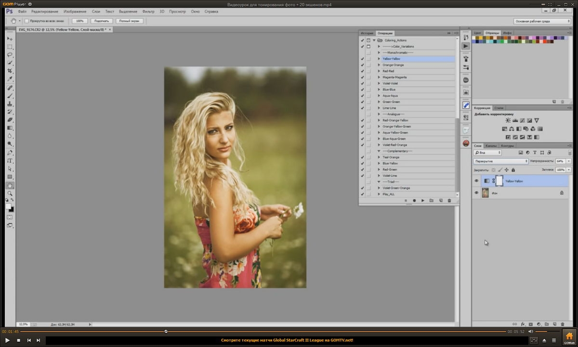
Task: Open the 'Фильтр' menu
Action: pyautogui.click(x=148, y=11)
